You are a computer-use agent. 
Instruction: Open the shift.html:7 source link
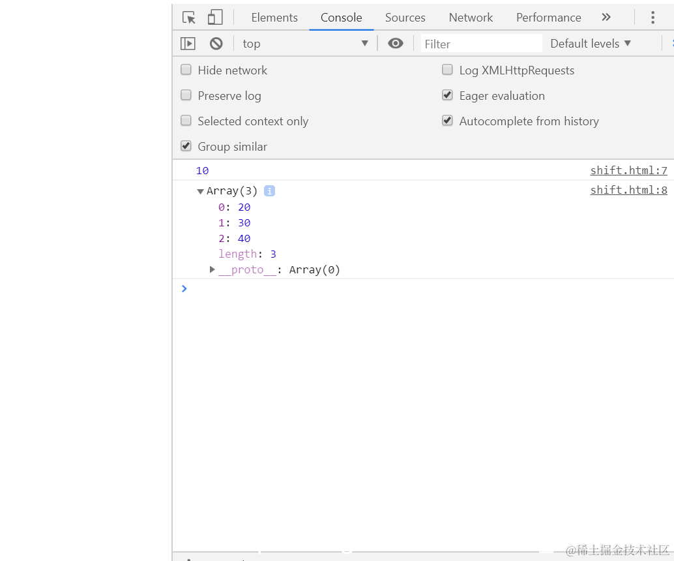point(628,170)
